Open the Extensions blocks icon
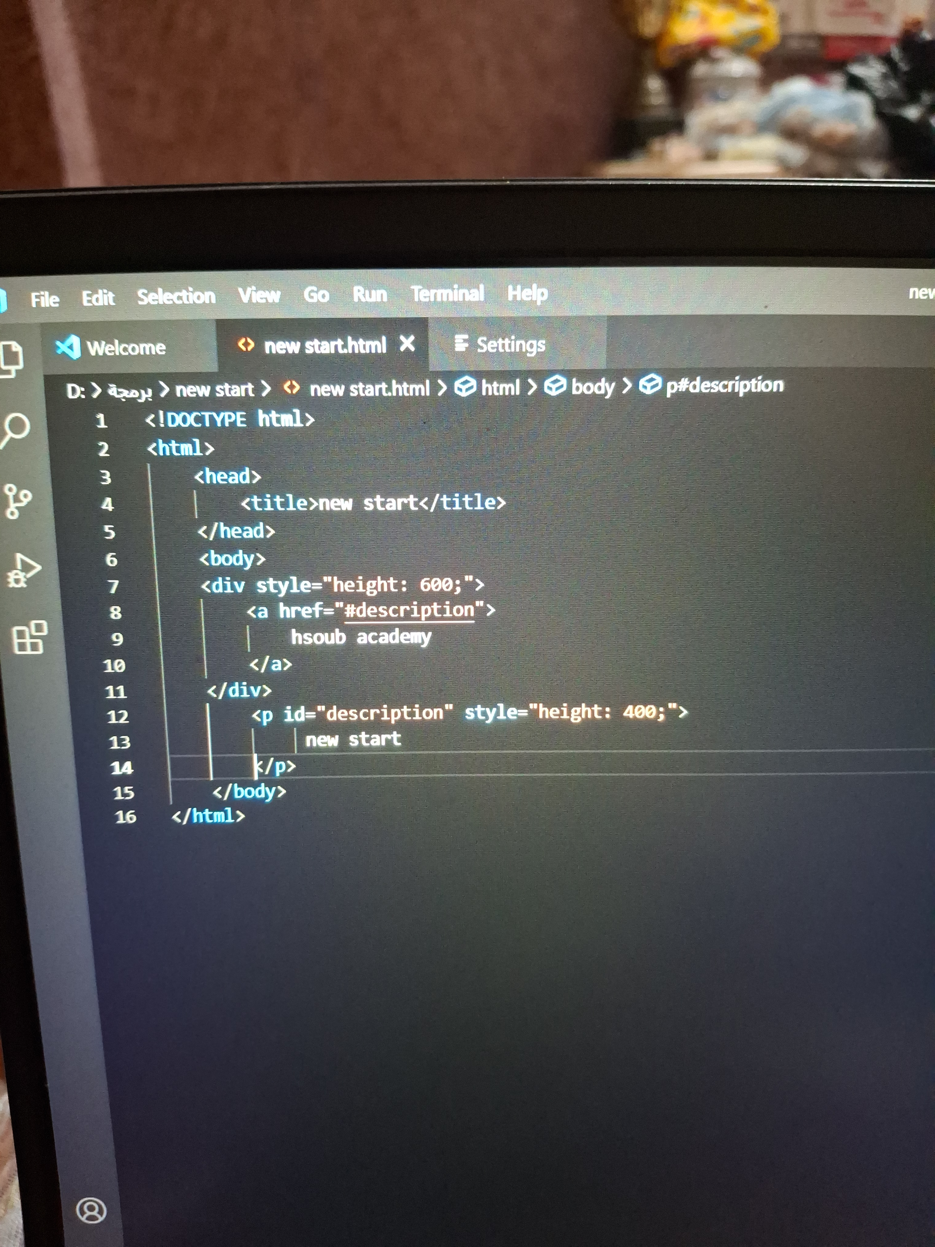 pyautogui.click(x=29, y=638)
